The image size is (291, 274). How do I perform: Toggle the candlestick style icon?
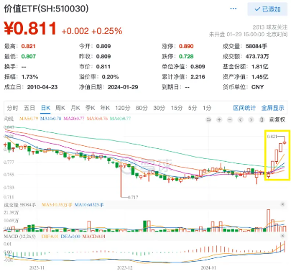point(262,119)
